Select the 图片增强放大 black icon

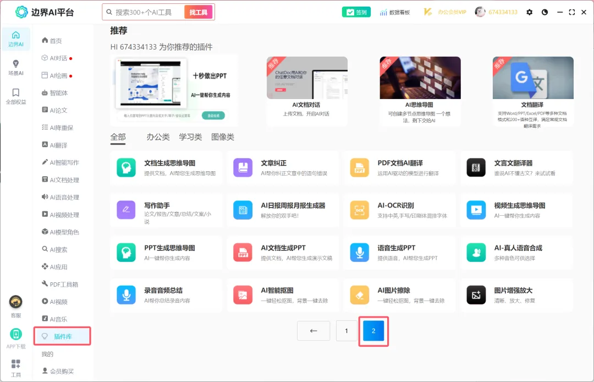[476, 295]
